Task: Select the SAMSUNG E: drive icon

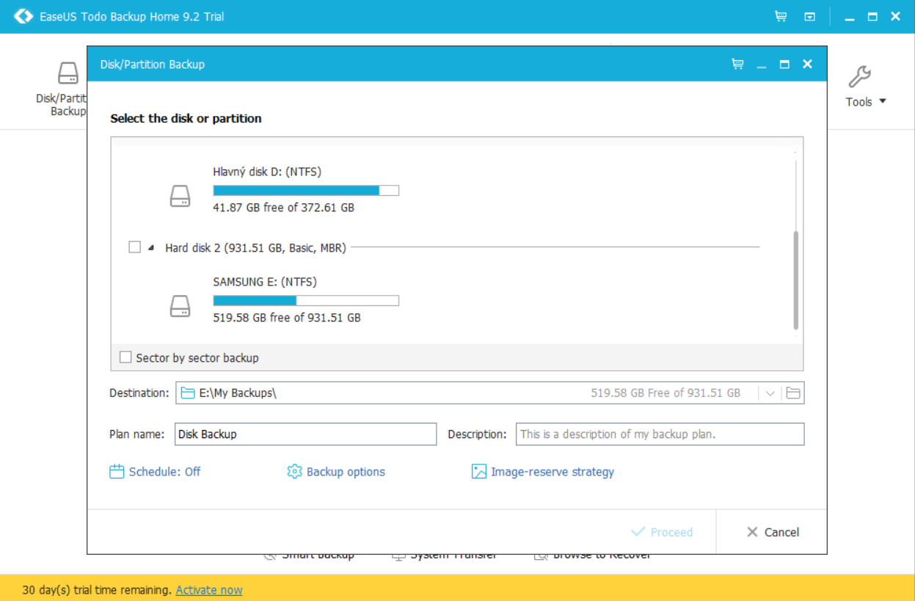Action: click(x=180, y=306)
